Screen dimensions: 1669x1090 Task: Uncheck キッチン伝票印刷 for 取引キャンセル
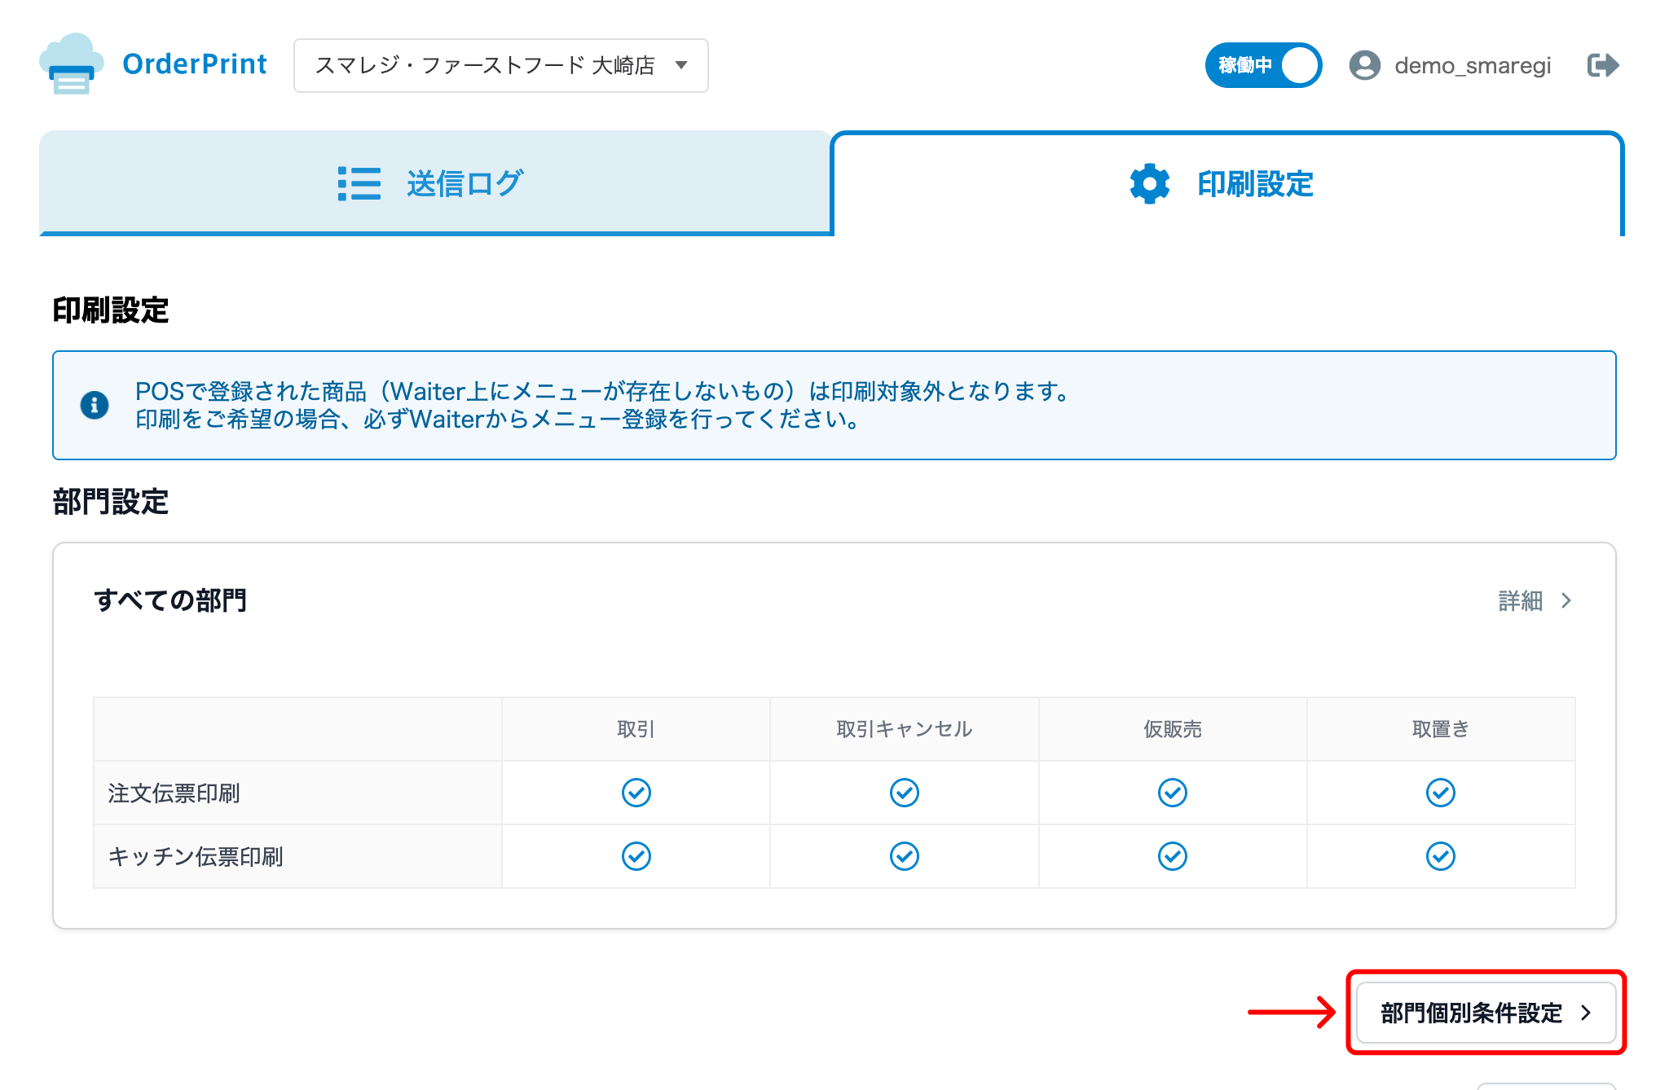[x=905, y=855]
